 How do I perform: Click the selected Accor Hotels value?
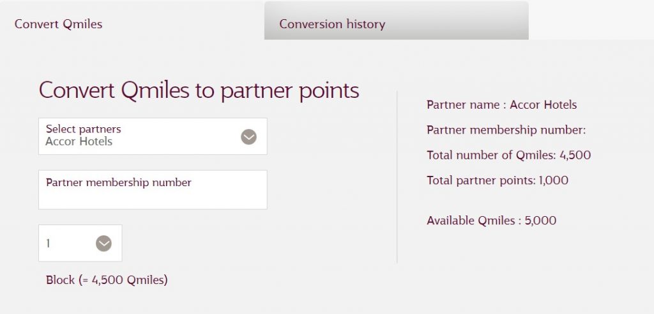(79, 141)
